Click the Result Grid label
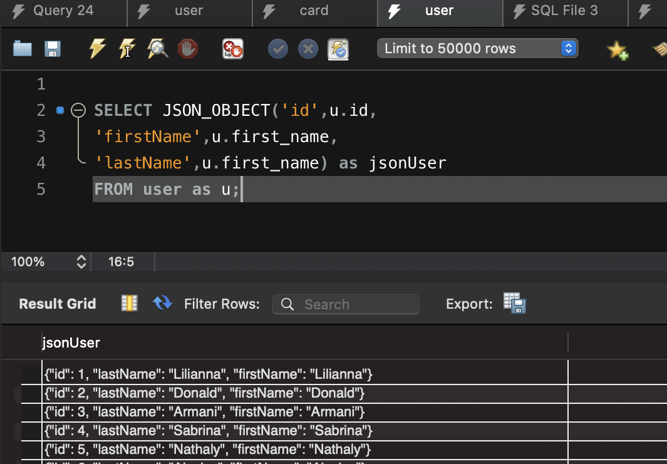The image size is (667, 464). point(58,304)
